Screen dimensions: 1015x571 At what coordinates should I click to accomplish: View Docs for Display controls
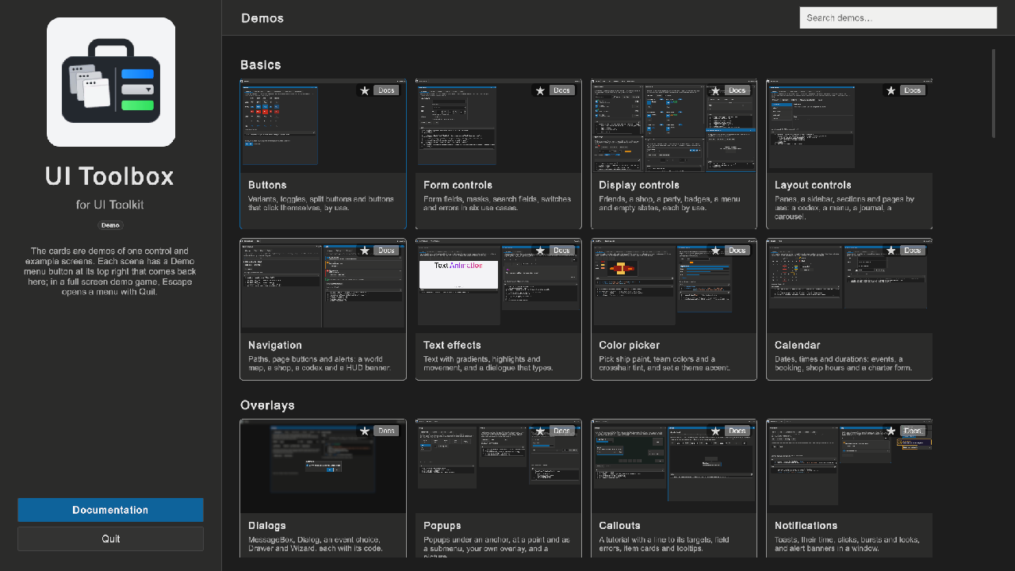coord(737,90)
